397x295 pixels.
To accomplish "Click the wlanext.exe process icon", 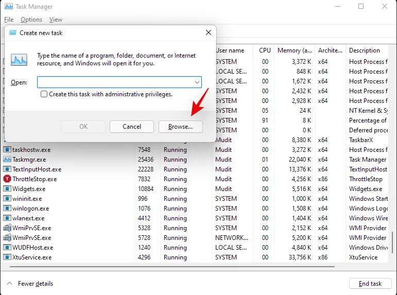I will coord(7,218).
